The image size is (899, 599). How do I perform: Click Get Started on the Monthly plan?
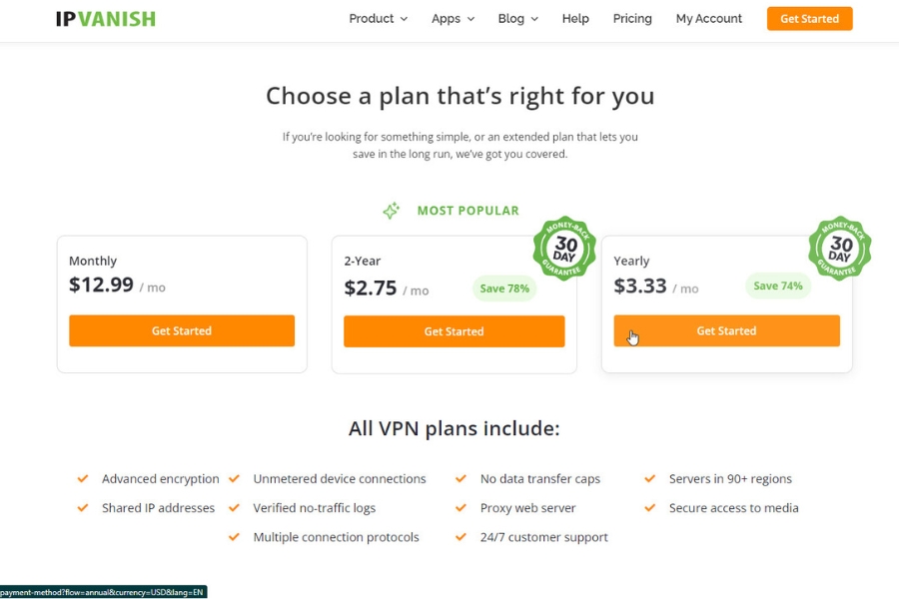tap(182, 330)
